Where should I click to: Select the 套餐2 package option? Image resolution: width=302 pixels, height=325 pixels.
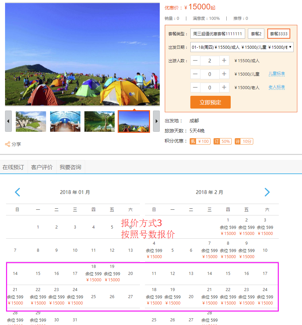tap(256, 33)
